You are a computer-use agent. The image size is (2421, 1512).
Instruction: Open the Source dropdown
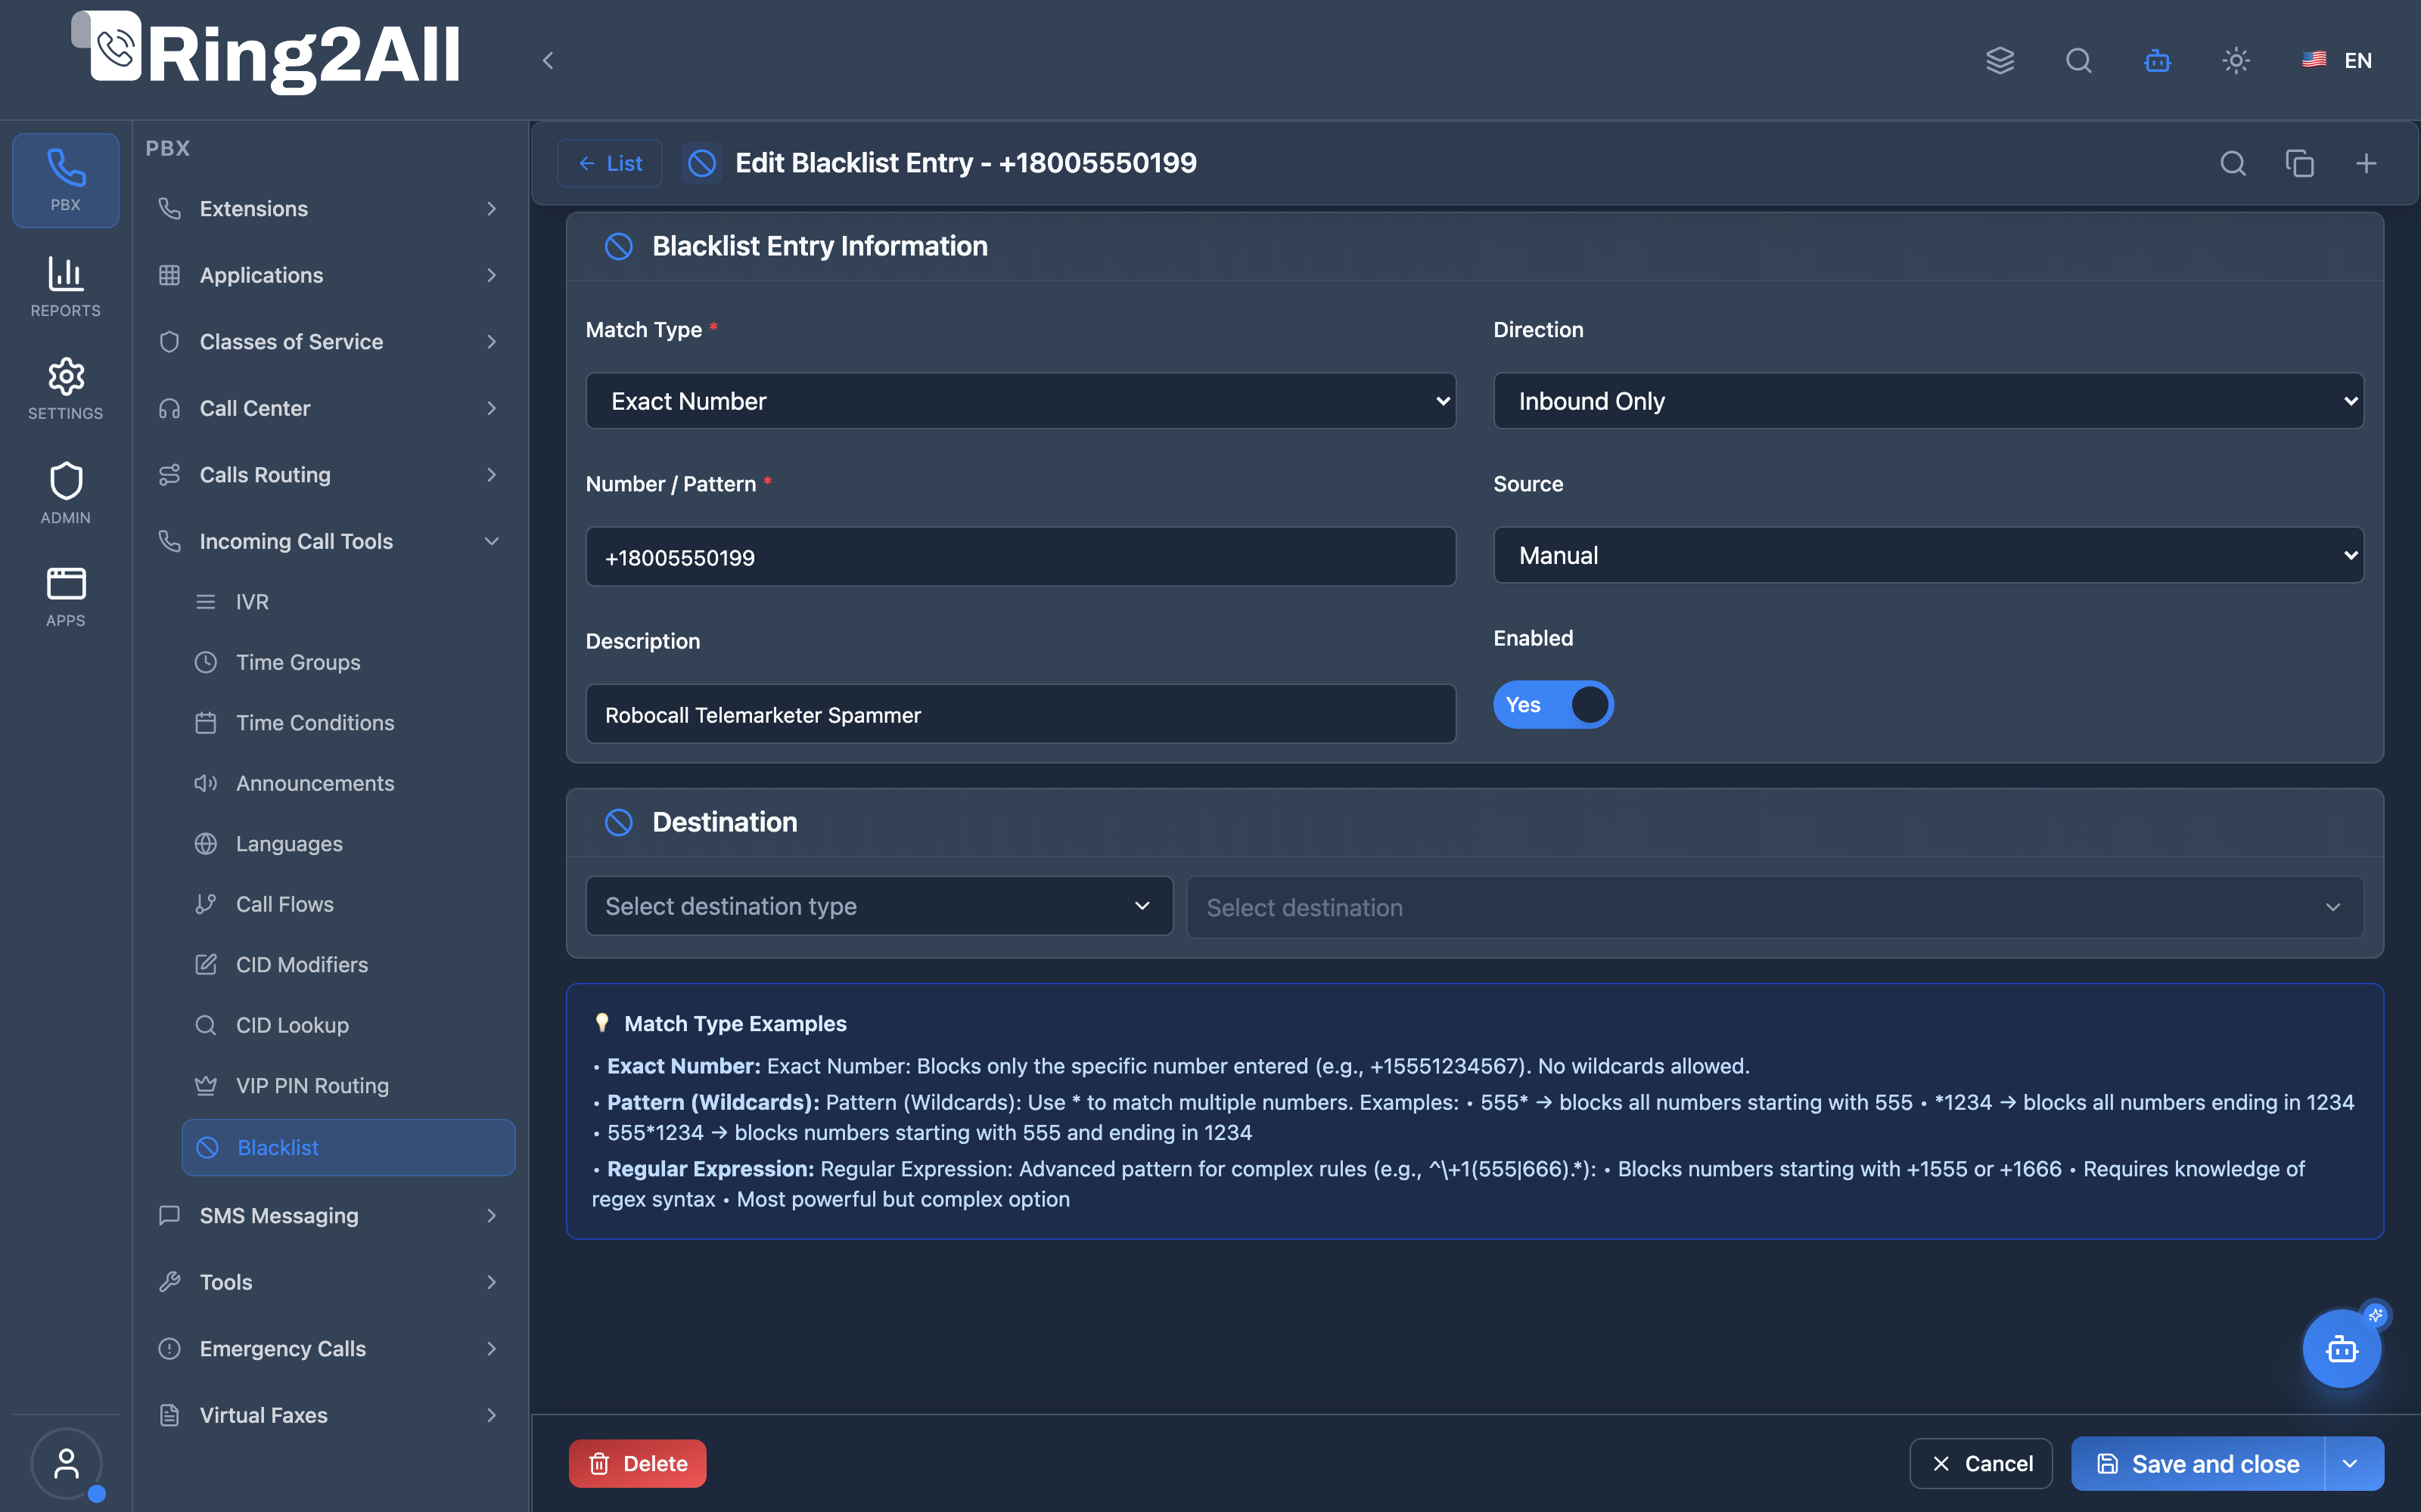coord(1928,555)
